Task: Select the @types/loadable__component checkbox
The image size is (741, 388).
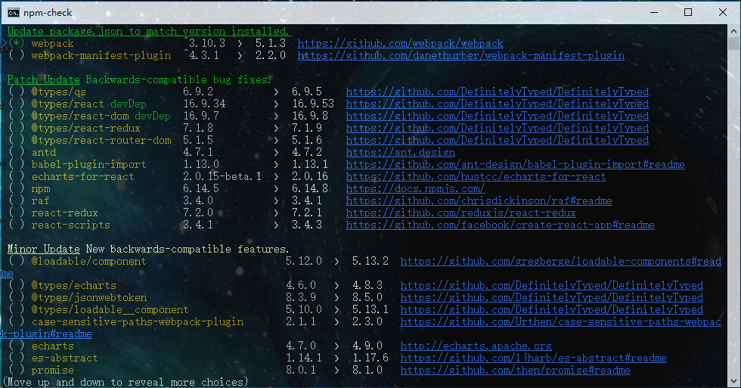Action: [x=16, y=309]
